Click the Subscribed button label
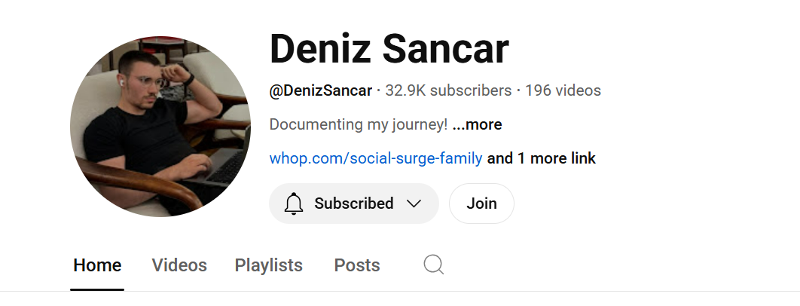Screen dimensions: 800x306 tap(353, 203)
